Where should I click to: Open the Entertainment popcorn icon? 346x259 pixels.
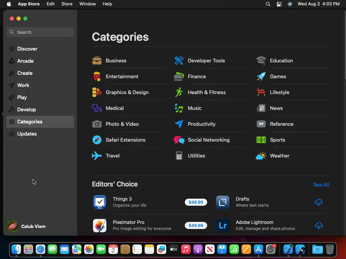tap(97, 77)
